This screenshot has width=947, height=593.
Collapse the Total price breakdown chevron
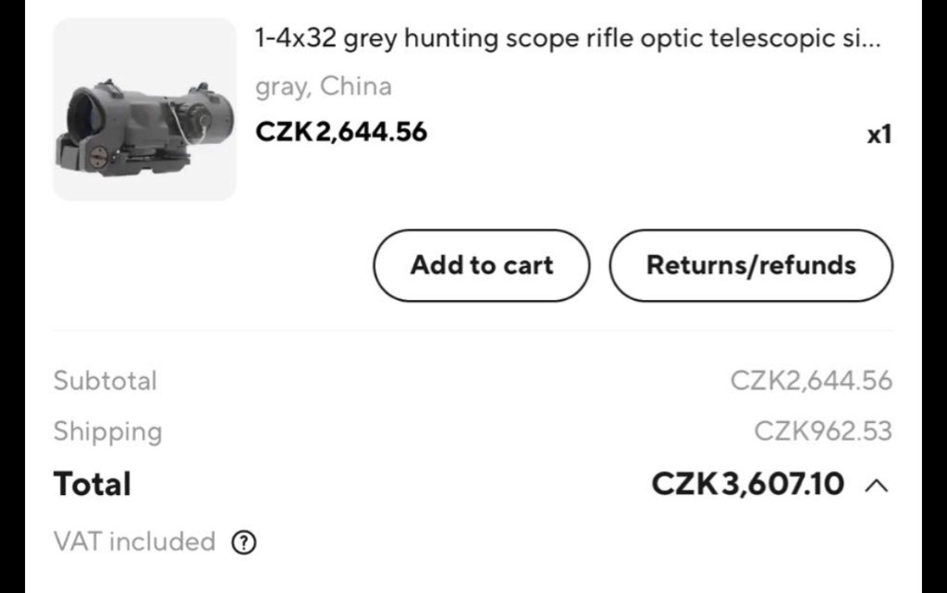876,485
